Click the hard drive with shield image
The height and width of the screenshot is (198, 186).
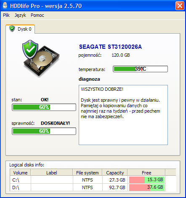(41, 58)
